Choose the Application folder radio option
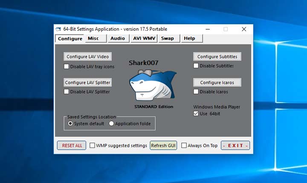 111,123
